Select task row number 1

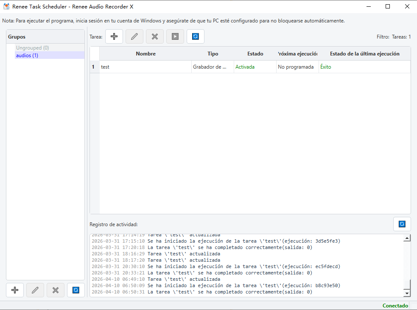coord(95,67)
